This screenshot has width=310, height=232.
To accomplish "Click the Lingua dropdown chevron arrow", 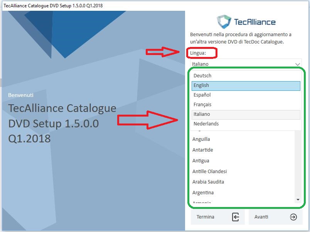I will pyautogui.click(x=298, y=64).
